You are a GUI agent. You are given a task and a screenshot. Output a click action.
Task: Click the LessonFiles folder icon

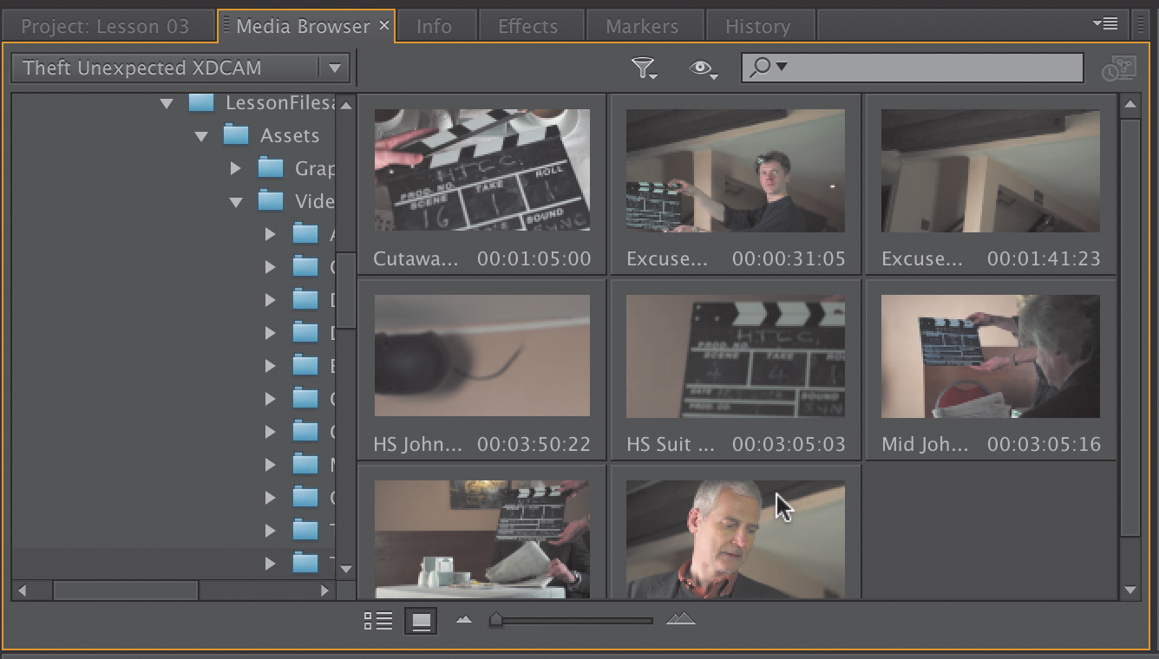coord(201,102)
